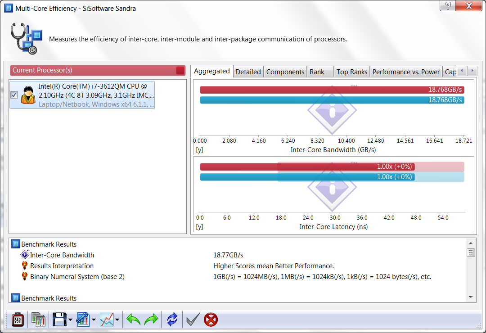
Task: Click the Current Processor(s) header bar
Action: pyautogui.click(x=98, y=70)
